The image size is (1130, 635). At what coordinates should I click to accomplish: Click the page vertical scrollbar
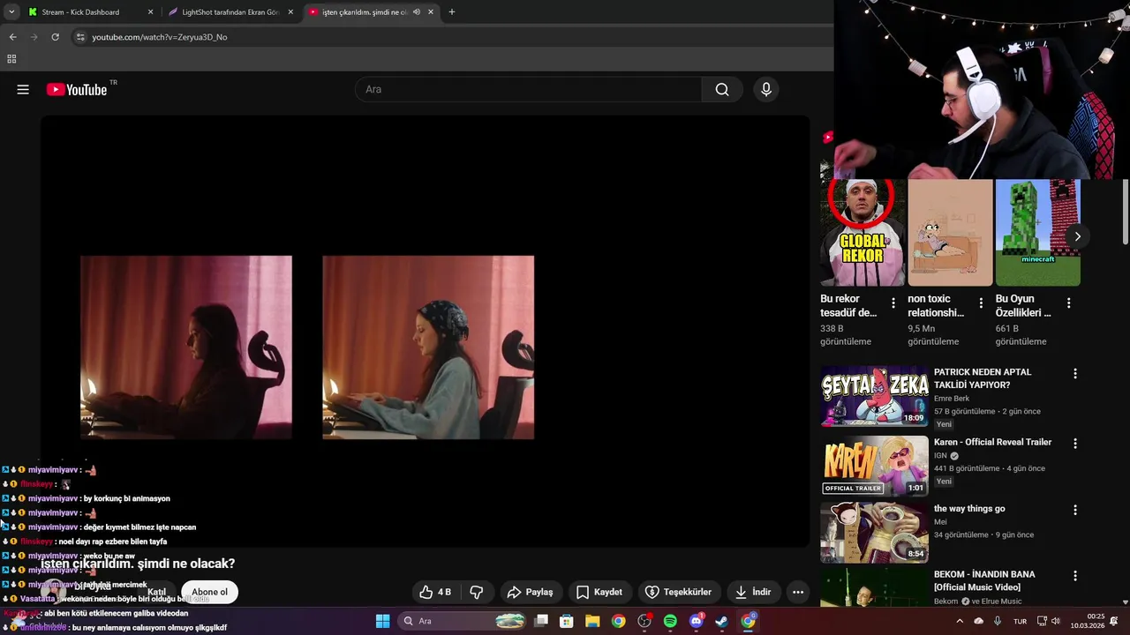click(1125, 212)
